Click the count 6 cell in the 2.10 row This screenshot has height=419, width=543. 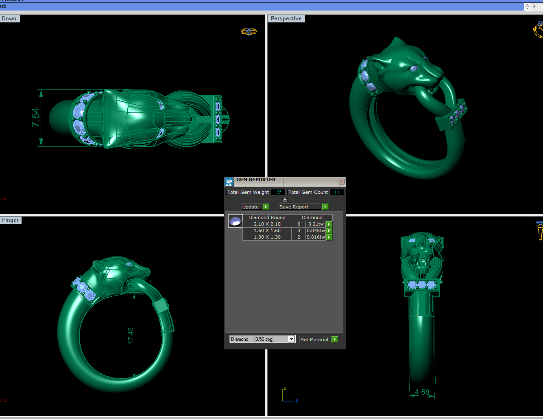pos(299,224)
